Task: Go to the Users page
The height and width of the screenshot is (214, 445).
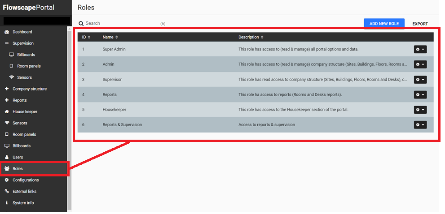Action: pyautogui.click(x=18, y=157)
